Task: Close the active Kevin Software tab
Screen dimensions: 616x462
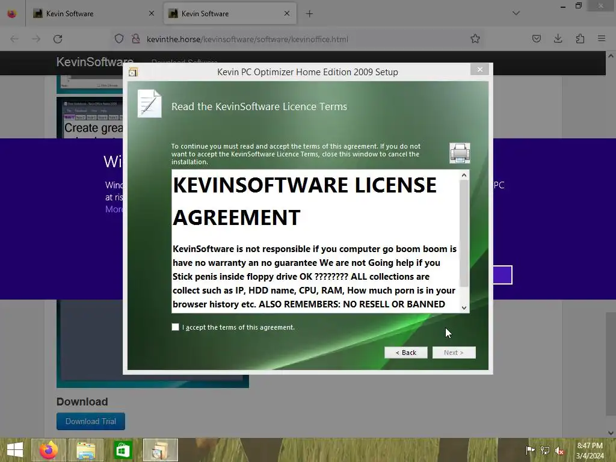Action: coord(287,14)
